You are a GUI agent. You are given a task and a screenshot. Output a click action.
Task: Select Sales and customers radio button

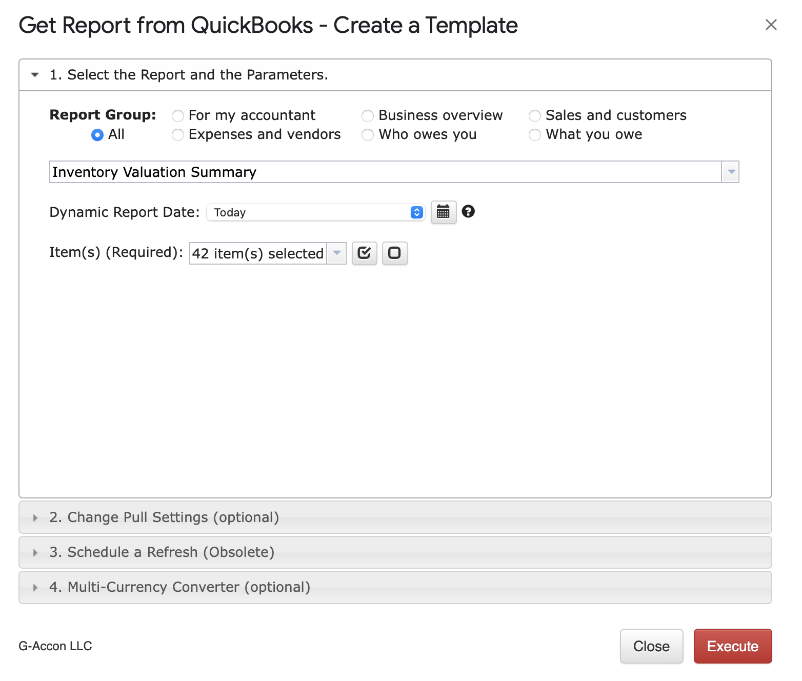pyautogui.click(x=535, y=116)
